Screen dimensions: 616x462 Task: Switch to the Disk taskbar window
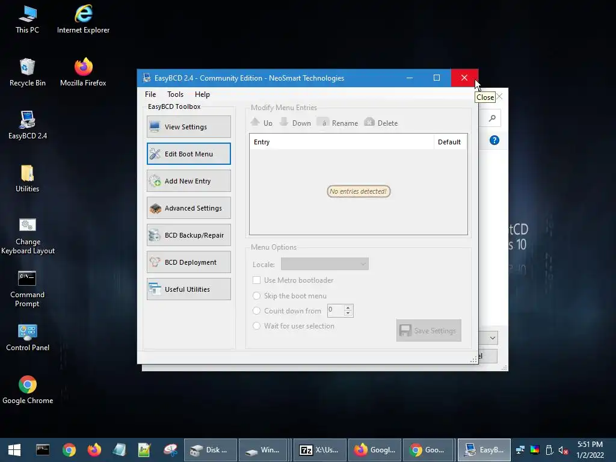coord(211,450)
